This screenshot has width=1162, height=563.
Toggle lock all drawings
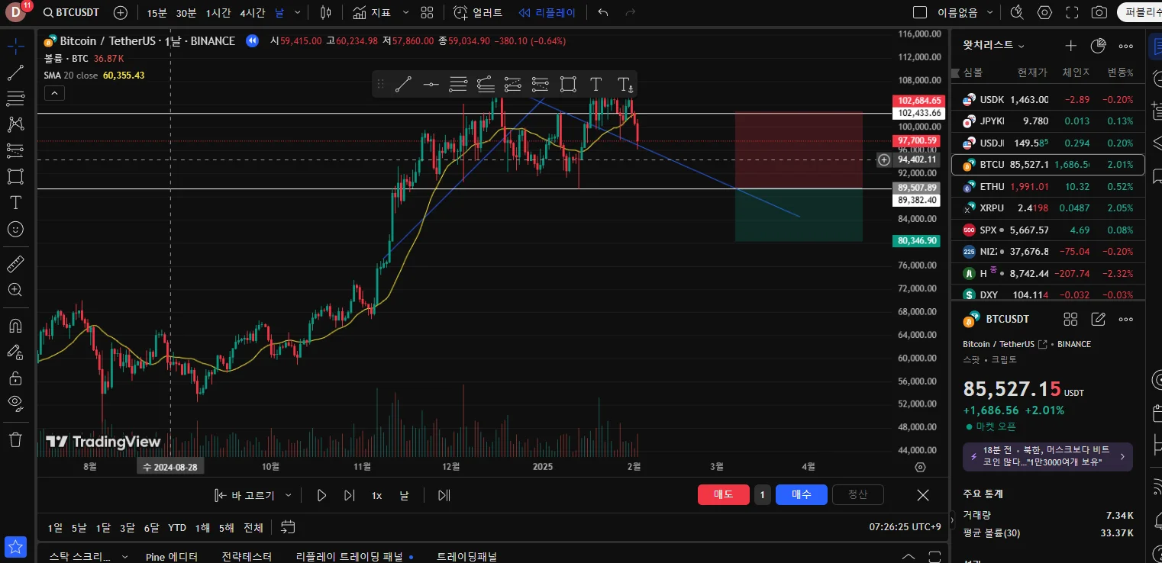15,378
